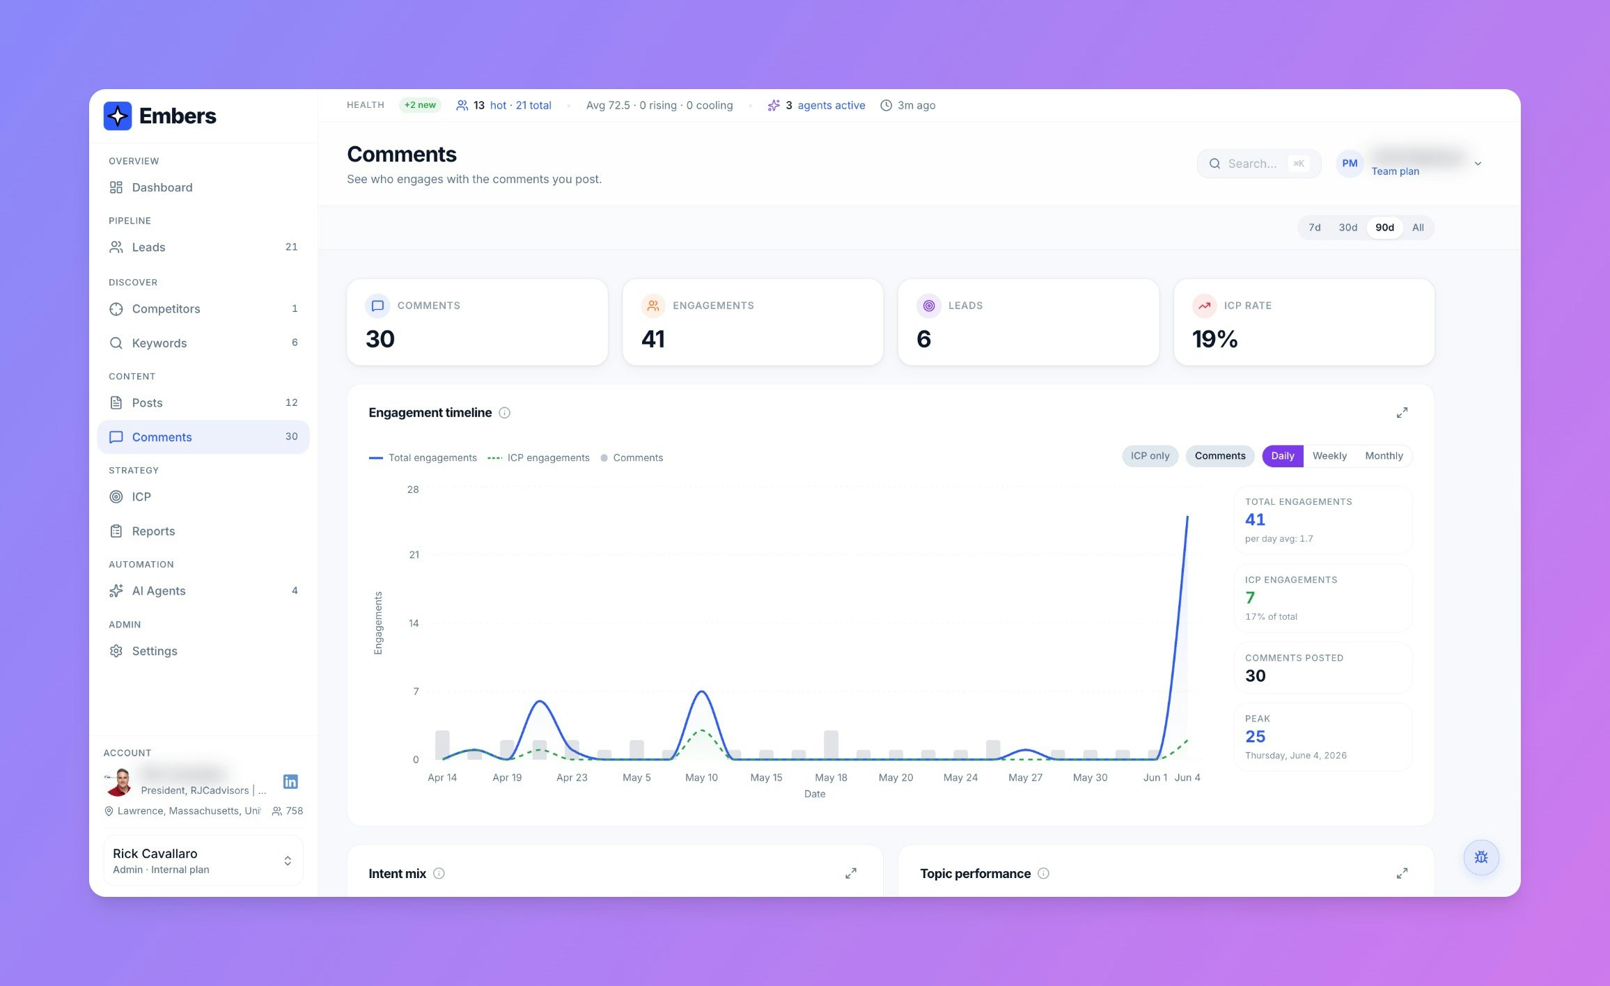This screenshot has height=986, width=1610.
Task: Select the Monthly granularity option
Action: click(1384, 456)
